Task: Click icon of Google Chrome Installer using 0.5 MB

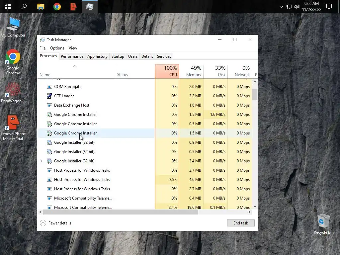Action: pos(49,124)
